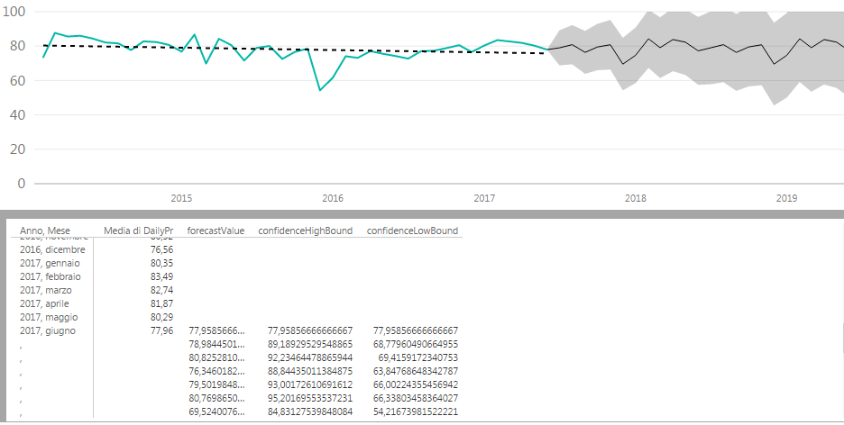The image size is (844, 425).
Task: Select the 82,74 cell
Action: coord(162,290)
